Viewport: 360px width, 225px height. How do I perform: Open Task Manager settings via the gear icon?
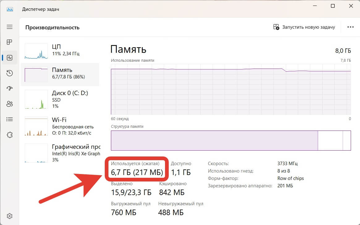click(x=9, y=216)
